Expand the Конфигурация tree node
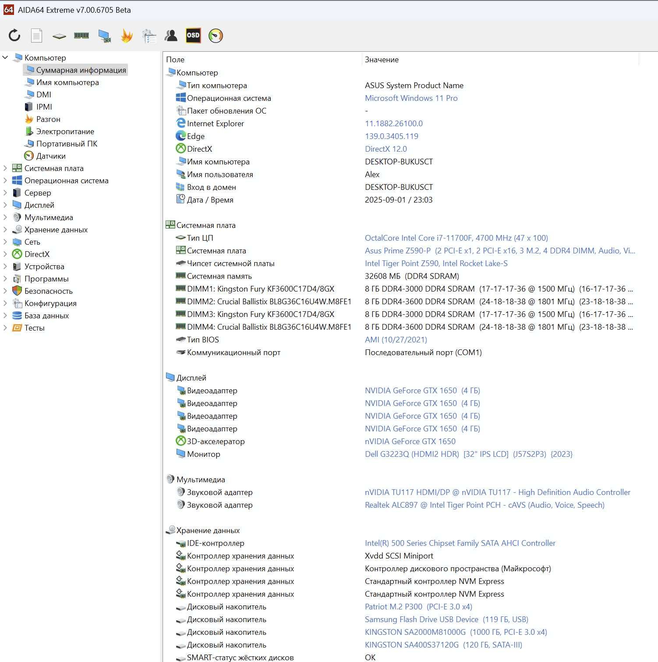Image resolution: width=658 pixels, height=662 pixels. point(5,303)
